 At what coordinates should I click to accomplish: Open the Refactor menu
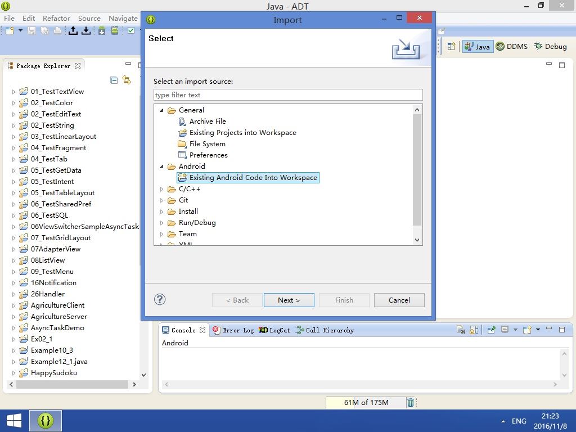[56, 18]
